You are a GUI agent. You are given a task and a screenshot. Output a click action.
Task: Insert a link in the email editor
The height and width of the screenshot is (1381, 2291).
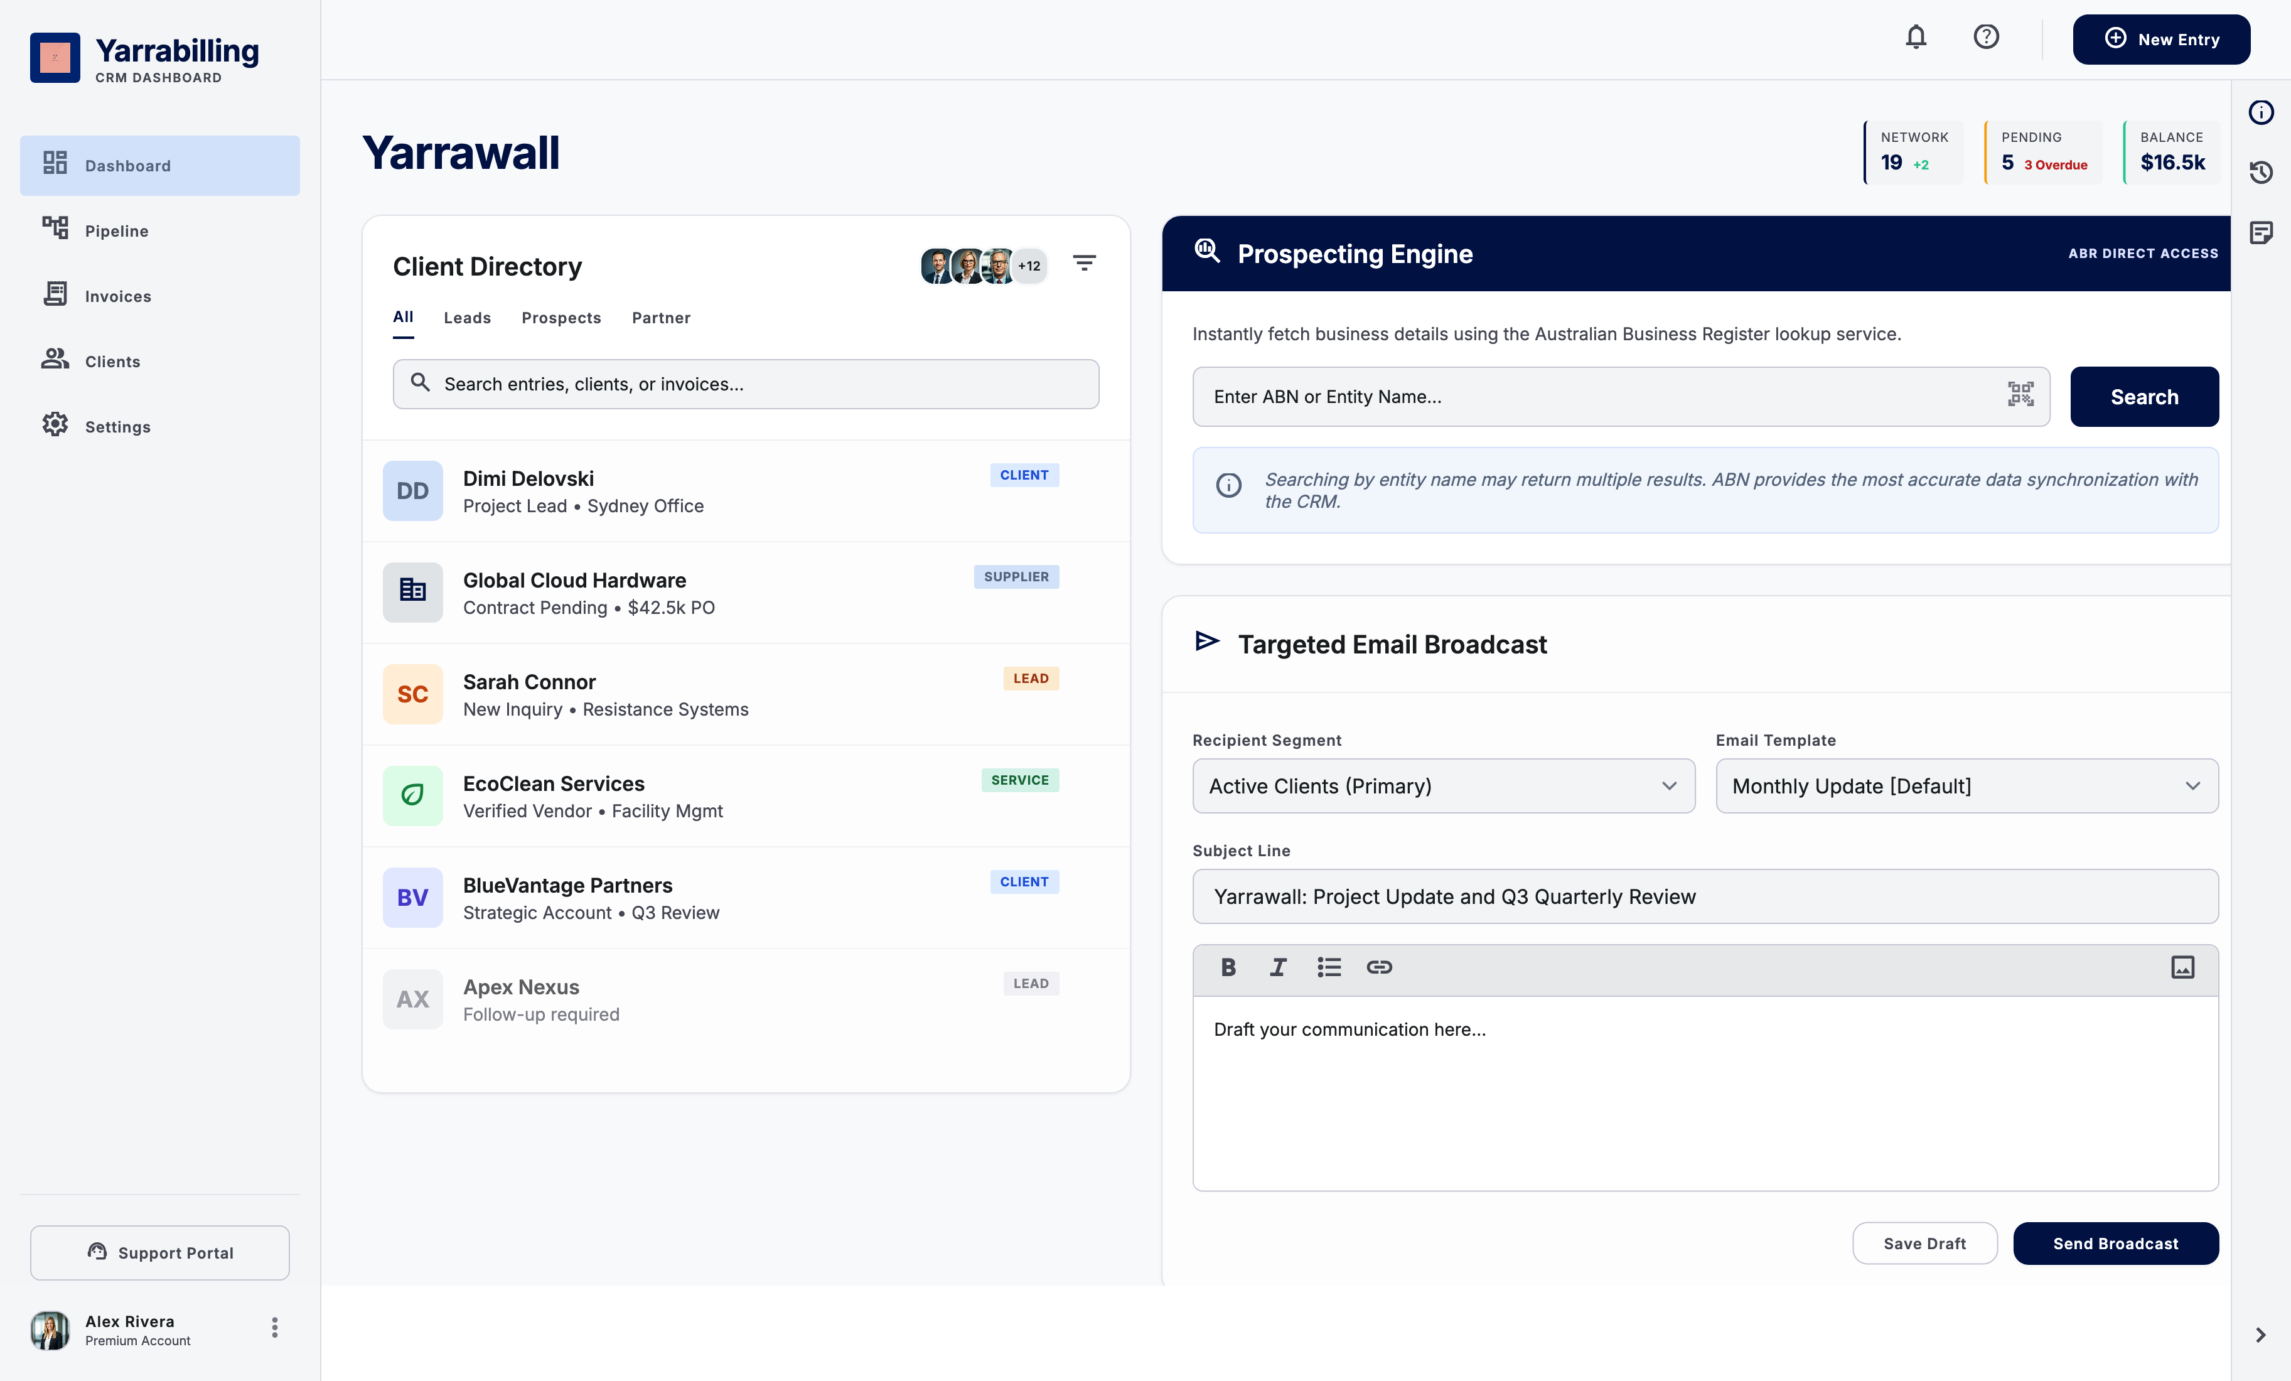click(1379, 967)
